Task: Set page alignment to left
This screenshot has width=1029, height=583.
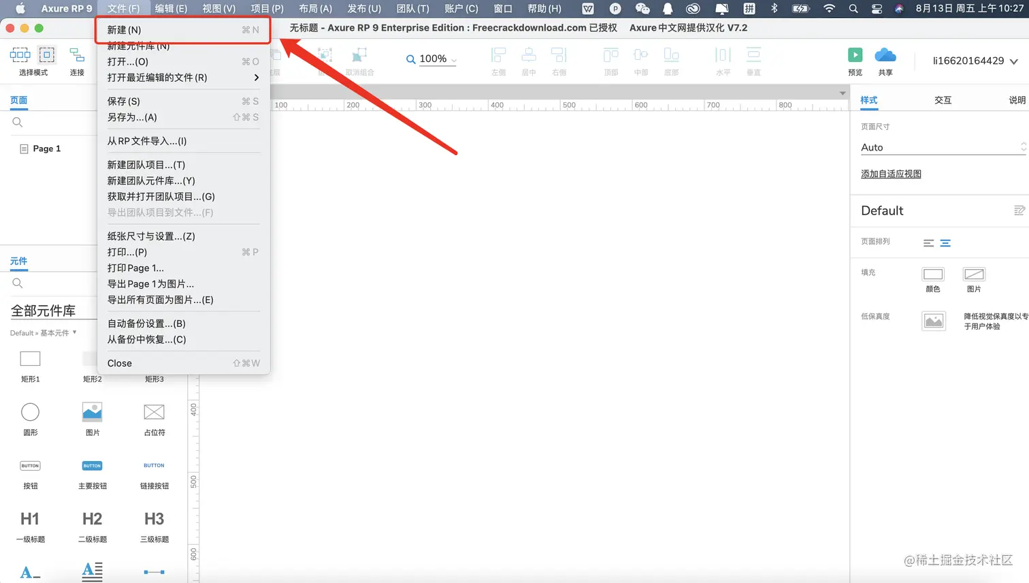Action: pos(928,243)
